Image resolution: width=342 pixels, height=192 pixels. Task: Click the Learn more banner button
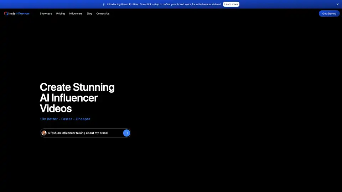(231, 4)
